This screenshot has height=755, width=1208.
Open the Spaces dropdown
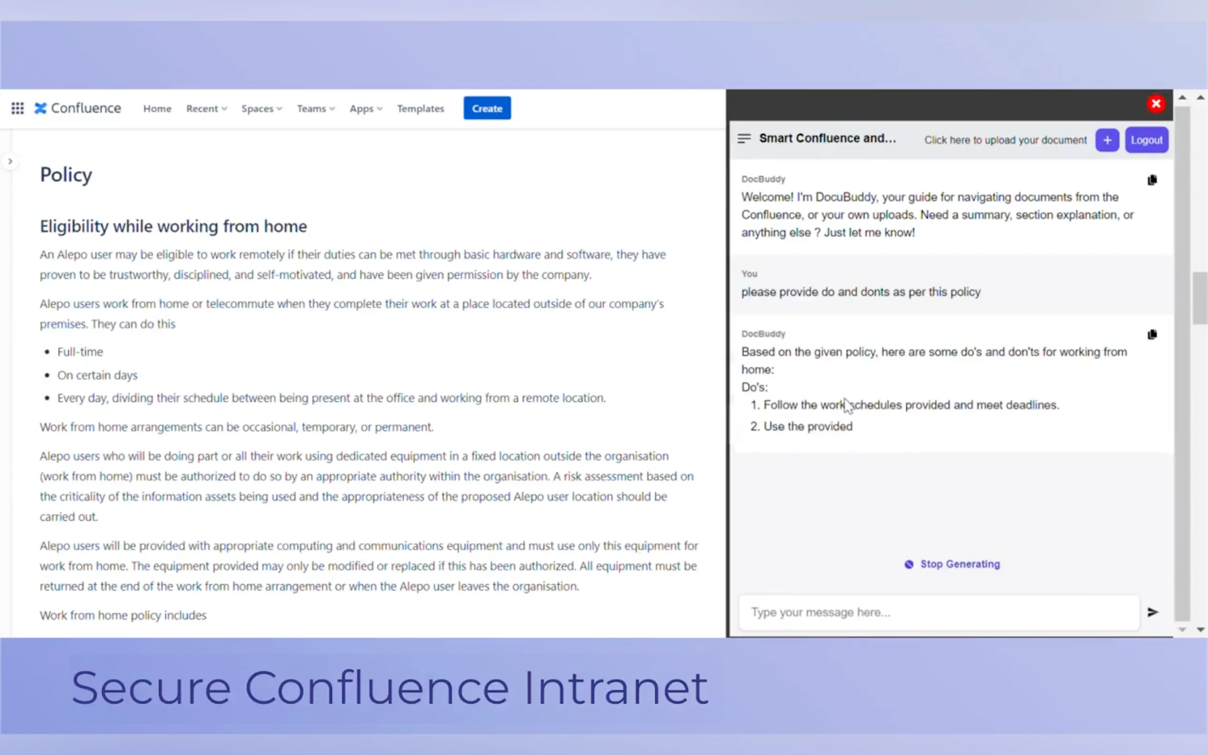(261, 108)
